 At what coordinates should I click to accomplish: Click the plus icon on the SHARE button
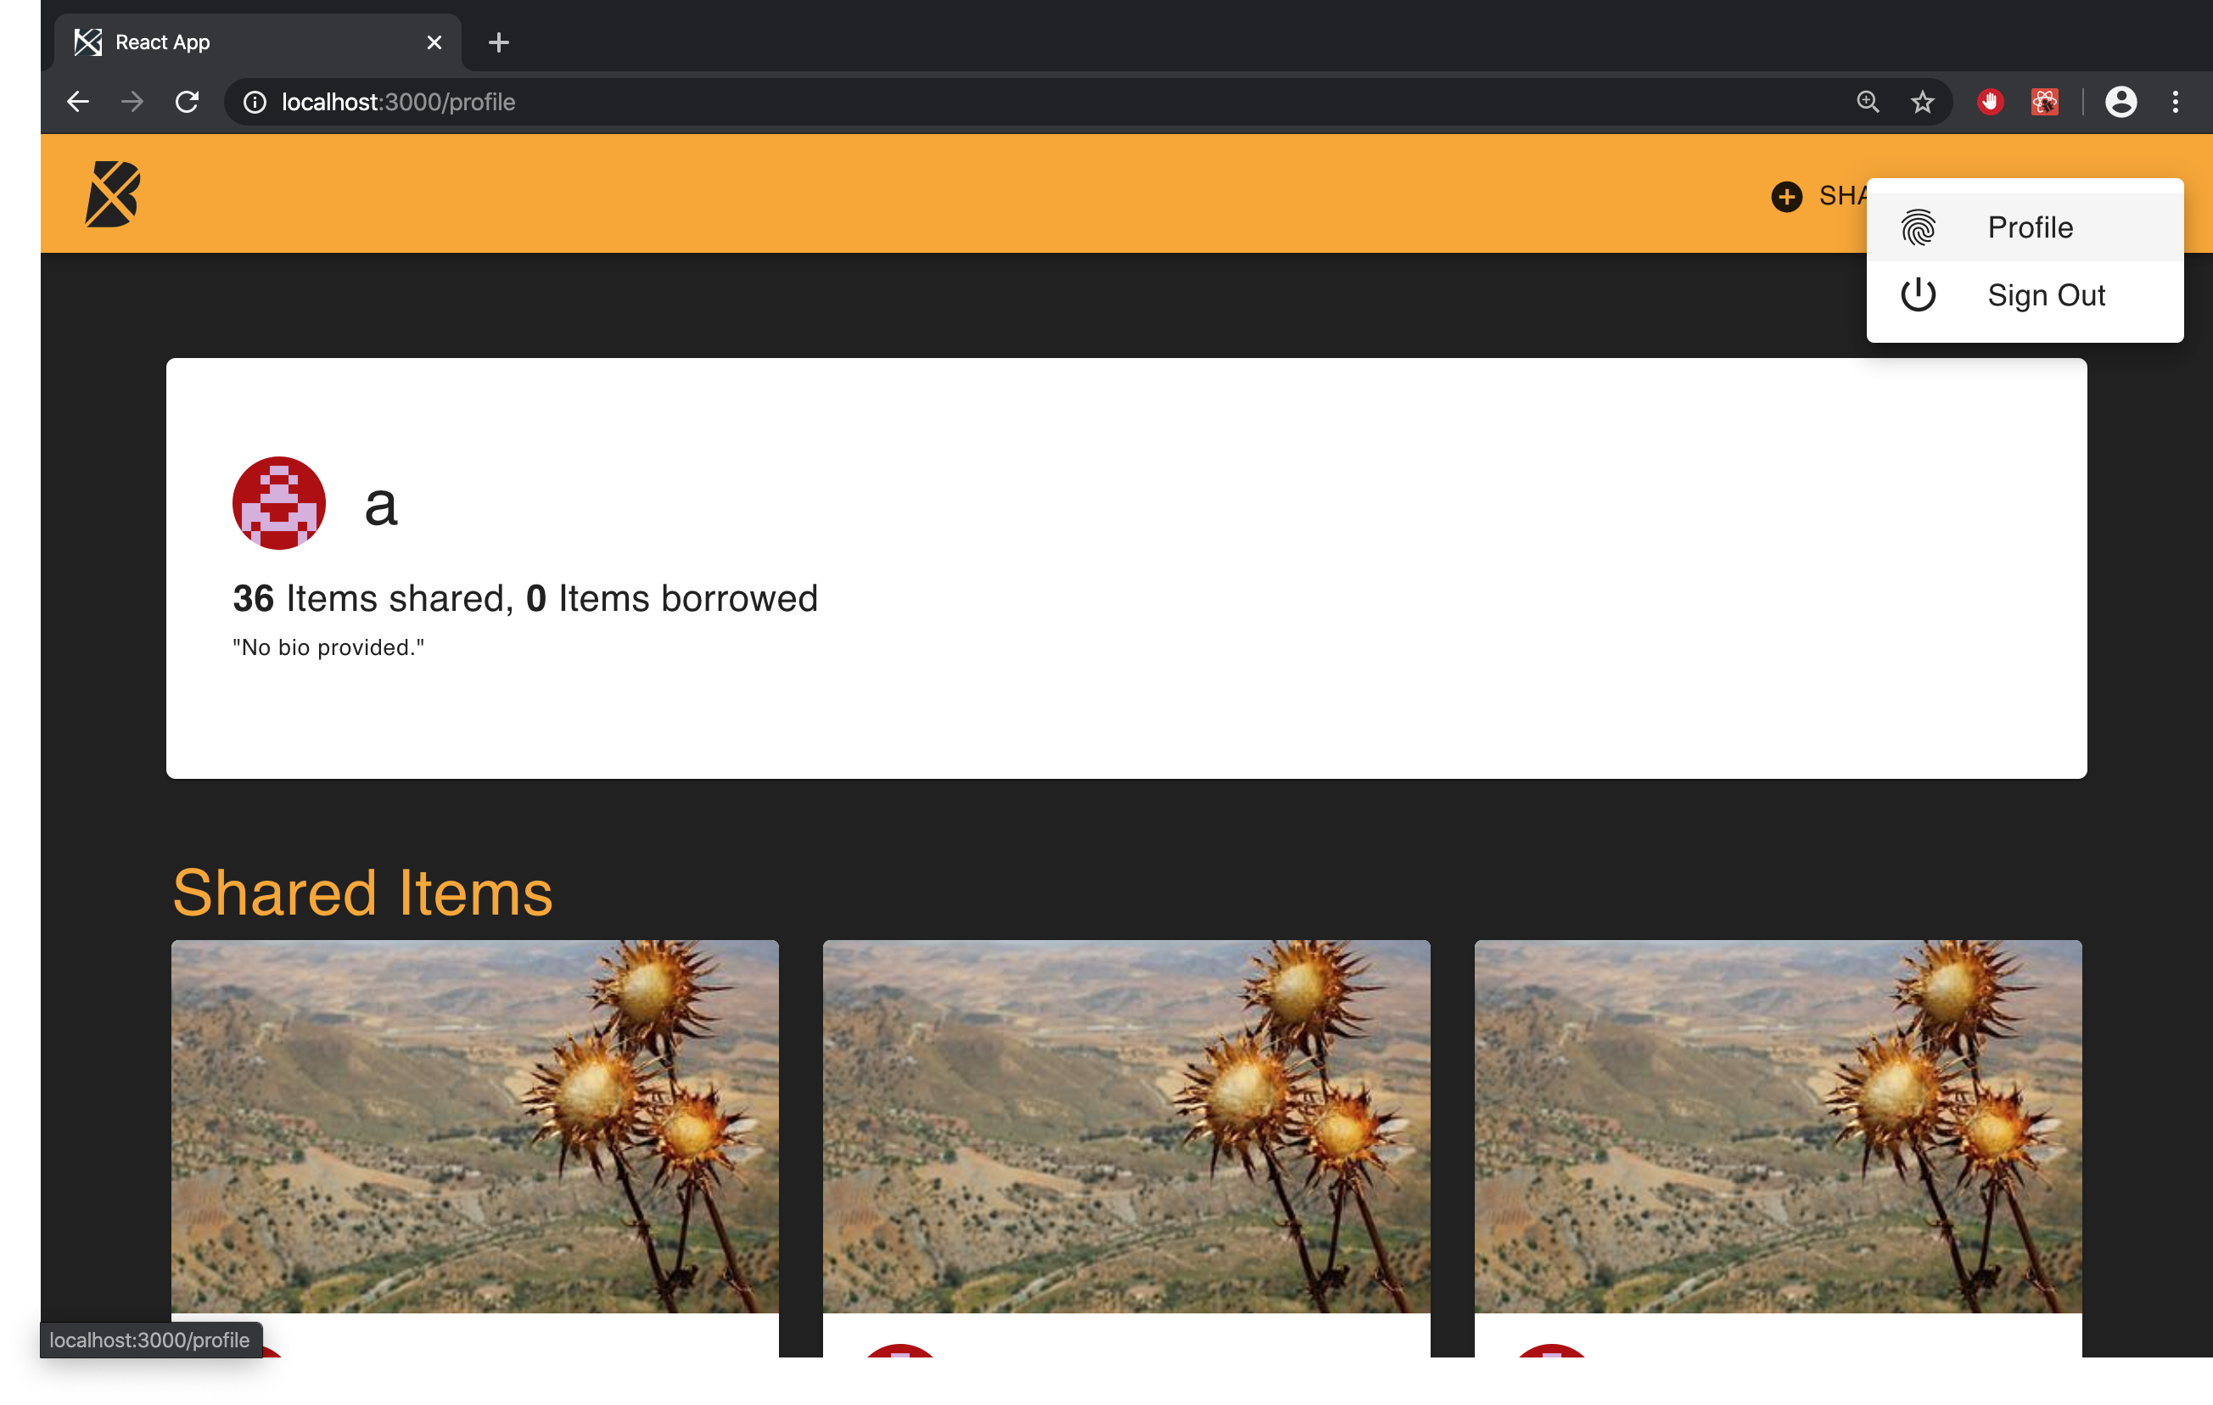coord(1786,196)
